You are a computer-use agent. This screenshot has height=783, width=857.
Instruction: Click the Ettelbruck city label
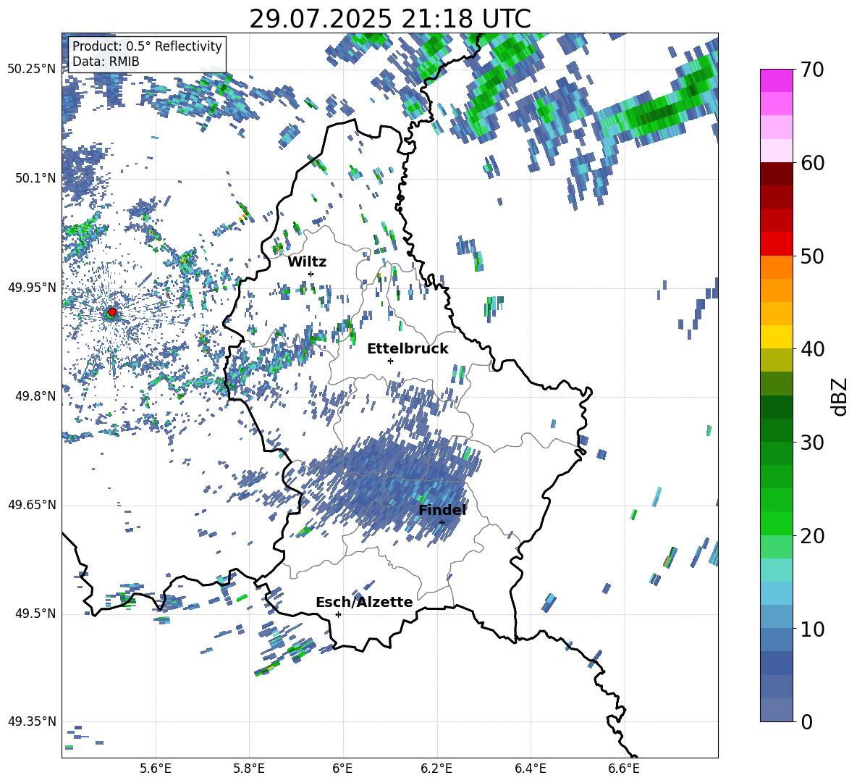pos(408,349)
